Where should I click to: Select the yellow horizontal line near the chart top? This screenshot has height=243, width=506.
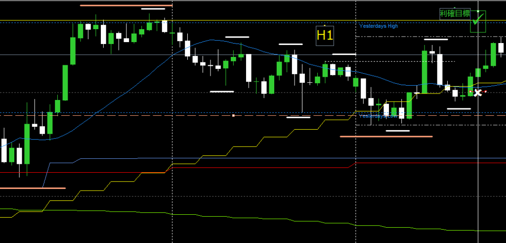click(x=247, y=20)
